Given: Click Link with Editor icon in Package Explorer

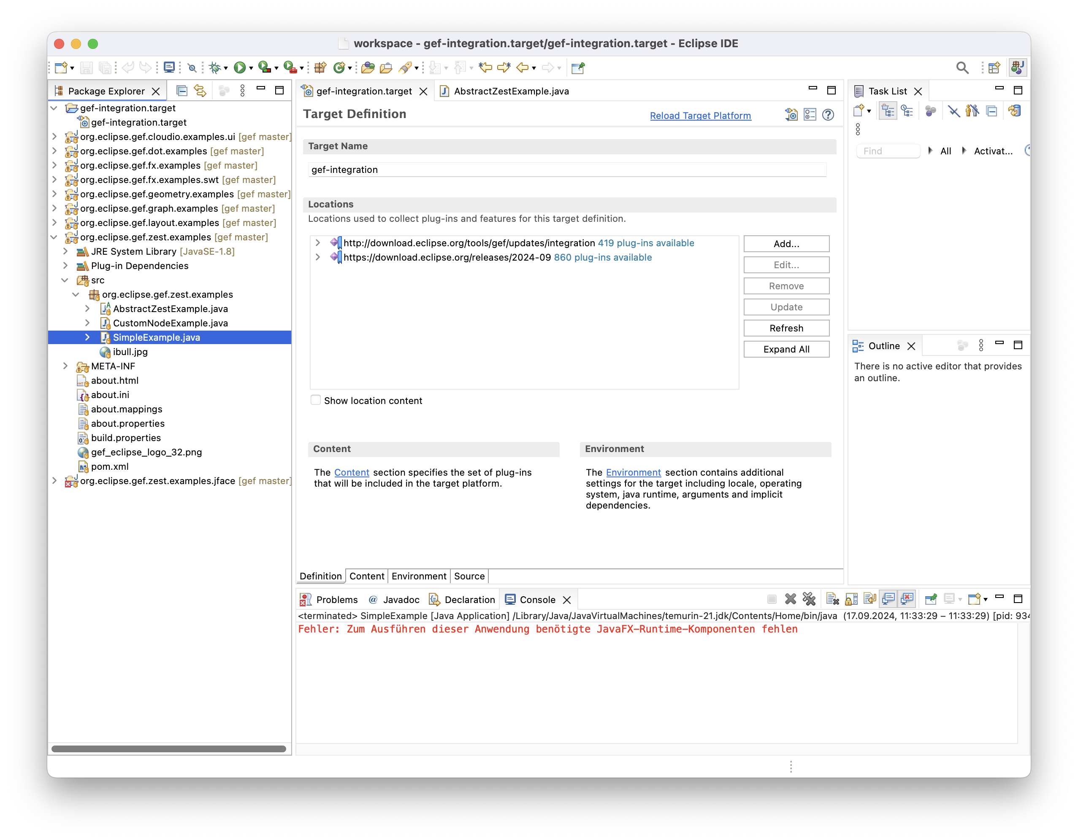Looking at the screenshot, I should point(200,91).
